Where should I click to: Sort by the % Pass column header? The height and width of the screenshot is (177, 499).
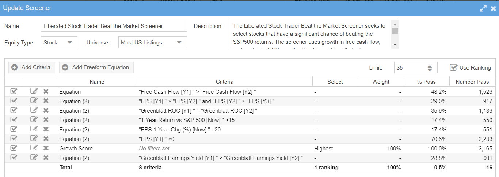pos(427,82)
